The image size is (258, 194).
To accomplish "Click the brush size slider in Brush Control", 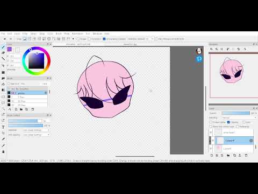I will coord(25,121).
